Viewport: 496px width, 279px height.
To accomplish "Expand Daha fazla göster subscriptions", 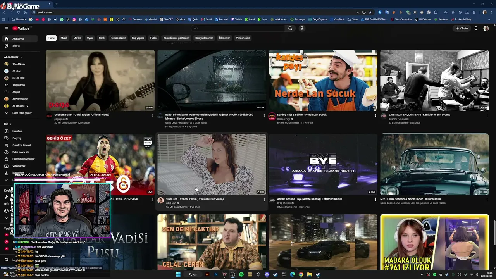I will click(x=21, y=113).
